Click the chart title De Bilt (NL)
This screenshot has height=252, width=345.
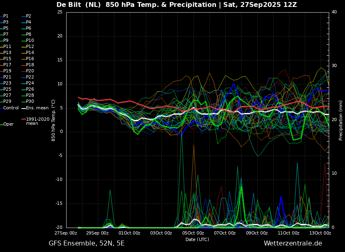pos(79,4)
